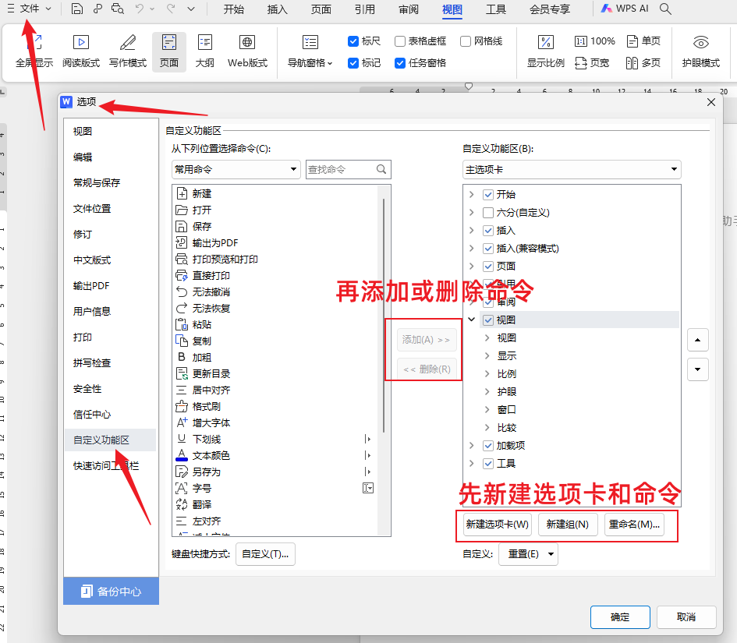Open the 文件 menu dropdown
Viewport: 737px width, 643px height.
tap(29, 9)
